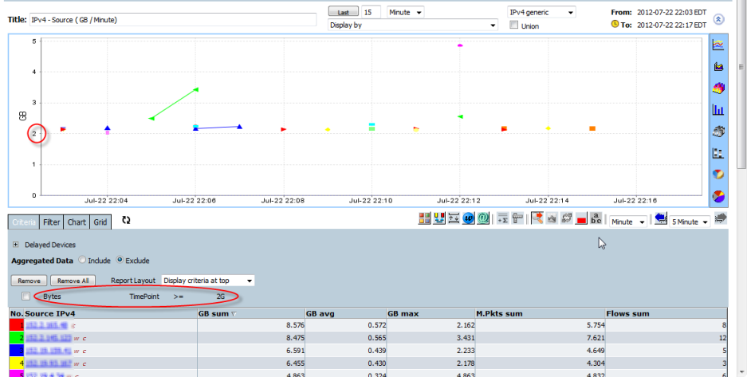Click the magnifier with red arrow icon
Image resolution: width=747 pixels, height=377 pixels.
pyautogui.click(x=537, y=218)
